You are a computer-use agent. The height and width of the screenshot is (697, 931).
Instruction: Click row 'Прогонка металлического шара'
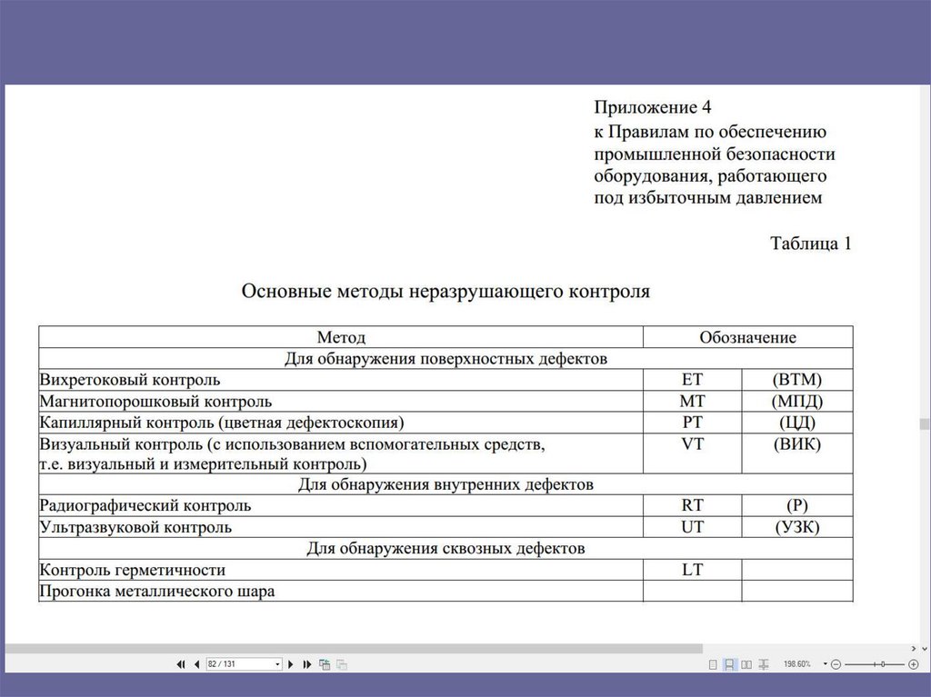click(341, 591)
